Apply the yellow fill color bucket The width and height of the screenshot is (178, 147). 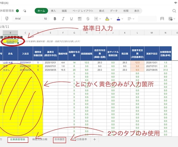[x=107, y=19]
